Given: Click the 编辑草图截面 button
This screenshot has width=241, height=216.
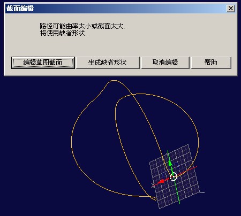Looking at the screenshot, I should click(x=43, y=63).
